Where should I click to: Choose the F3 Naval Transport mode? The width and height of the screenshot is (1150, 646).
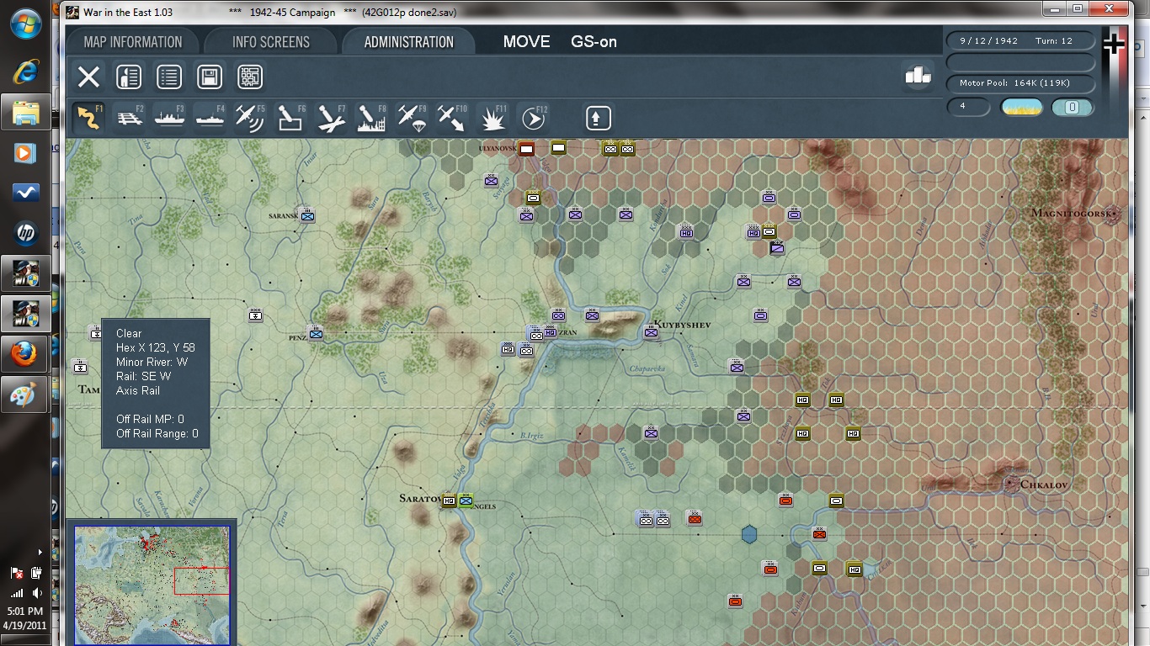pos(169,118)
